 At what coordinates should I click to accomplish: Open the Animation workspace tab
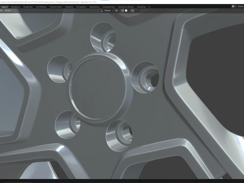81,7
